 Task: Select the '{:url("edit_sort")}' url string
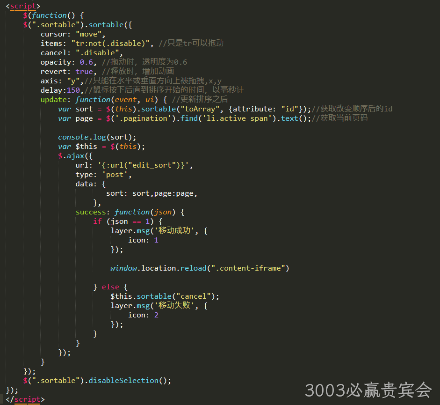pyautogui.click(x=143, y=165)
